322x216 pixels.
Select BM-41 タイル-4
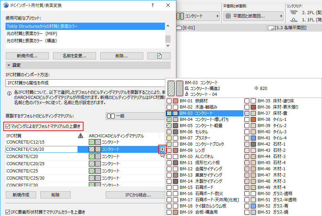283,138
